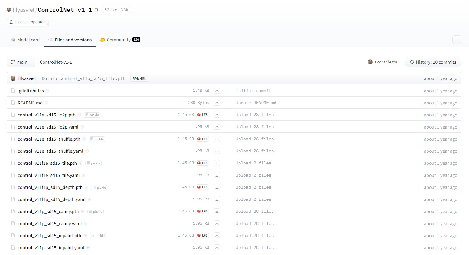The width and height of the screenshot is (469, 255).
Task: Go to the Community tab
Action: (120, 40)
